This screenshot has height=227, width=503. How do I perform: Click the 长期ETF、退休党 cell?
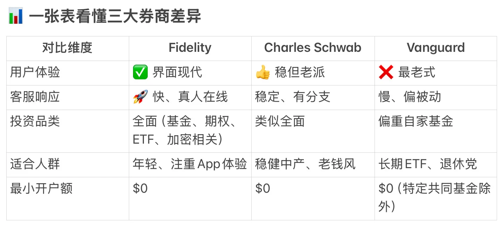(x=427, y=164)
